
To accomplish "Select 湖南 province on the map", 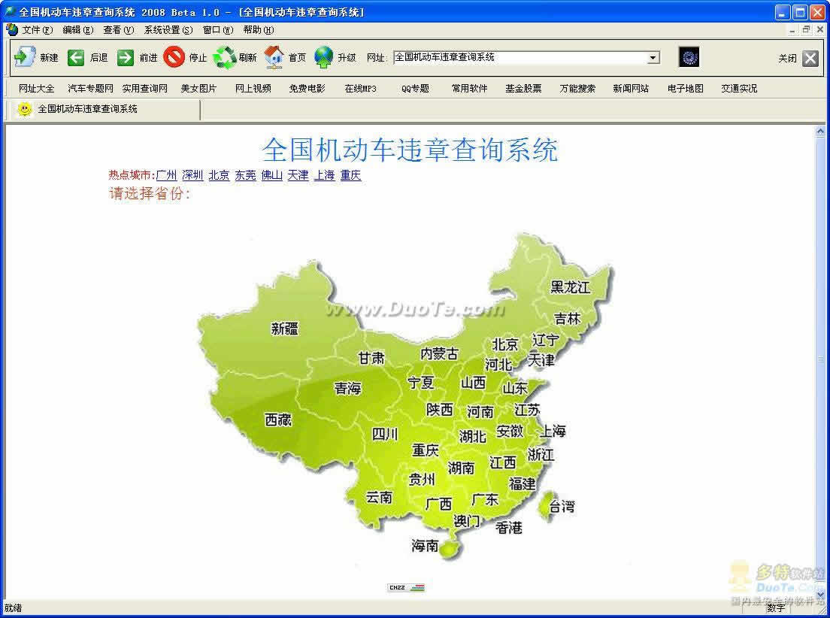I will coord(461,468).
